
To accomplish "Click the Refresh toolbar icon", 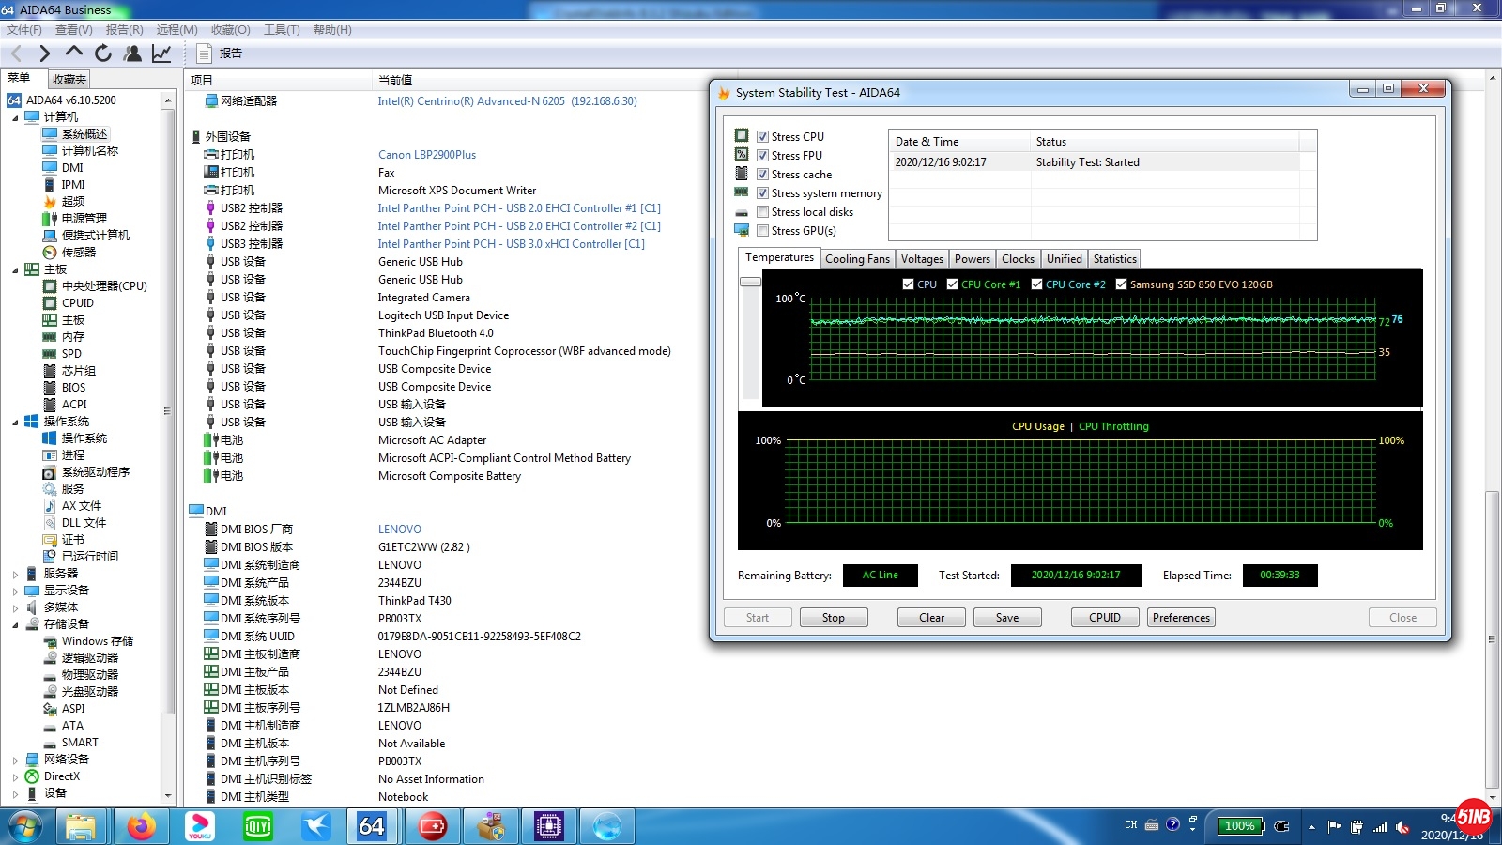I will pos(103,54).
